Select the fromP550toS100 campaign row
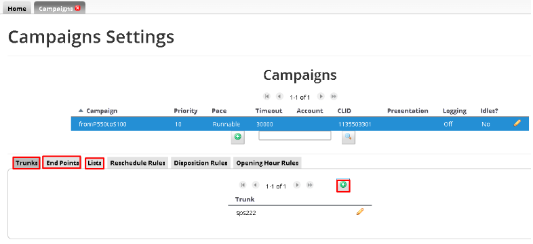This screenshot has width=533, height=244. tap(300, 124)
